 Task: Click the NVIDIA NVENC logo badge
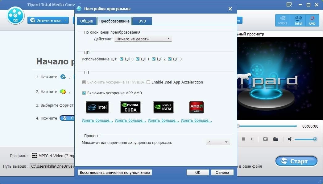point(164,107)
